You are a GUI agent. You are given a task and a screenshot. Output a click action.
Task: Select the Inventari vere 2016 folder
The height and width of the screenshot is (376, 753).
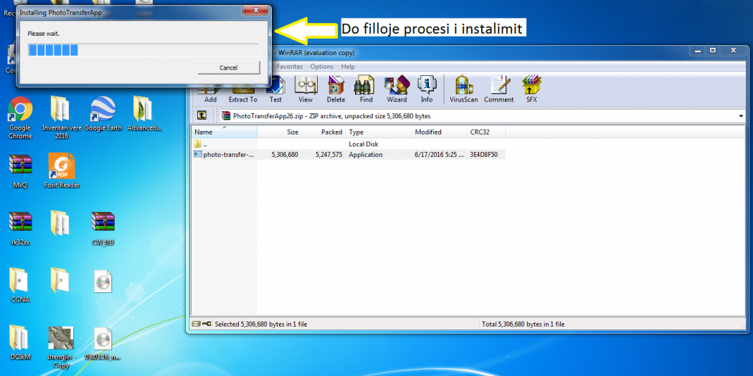62,118
